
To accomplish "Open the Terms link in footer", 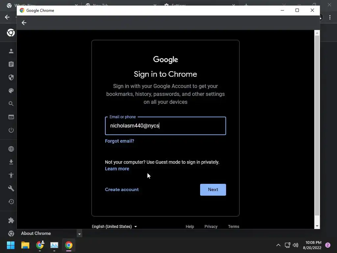I will (x=234, y=227).
